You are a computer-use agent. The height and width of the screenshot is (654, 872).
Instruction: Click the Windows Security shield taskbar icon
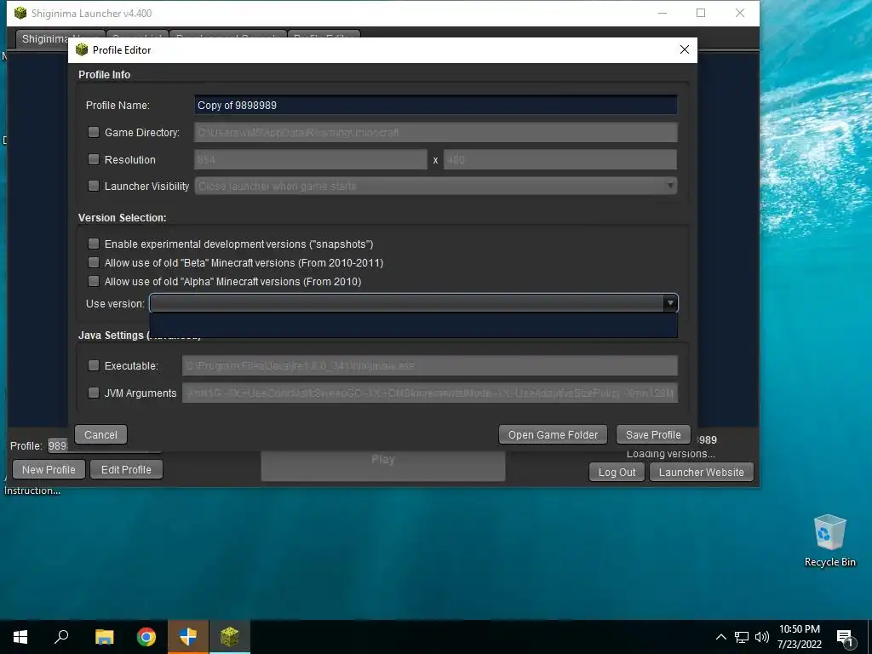(x=188, y=637)
